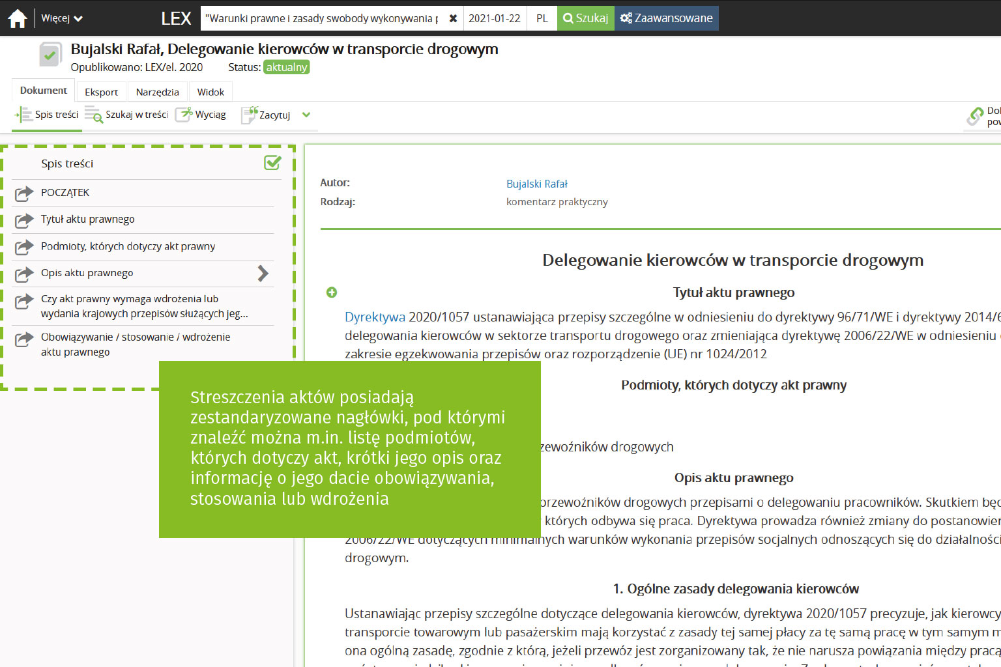Go to the home page icon
Image resolution: width=1001 pixels, height=667 pixels.
click(18, 18)
